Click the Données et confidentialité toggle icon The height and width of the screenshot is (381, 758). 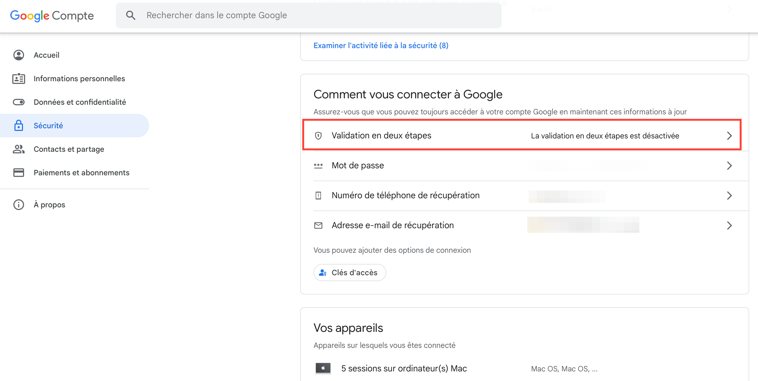[x=18, y=102]
